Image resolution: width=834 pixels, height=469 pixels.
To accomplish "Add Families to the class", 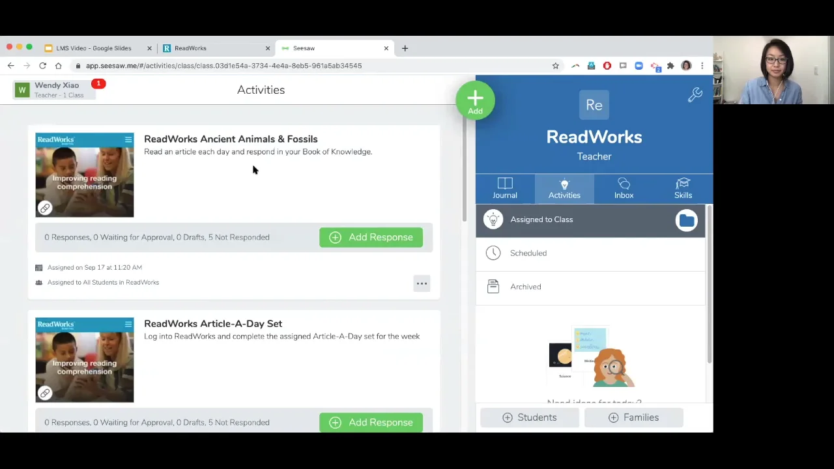I will tap(634, 418).
